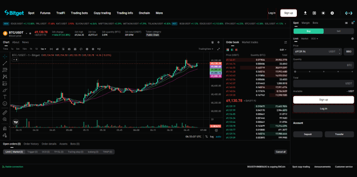Open the pattern drawing tool
This screenshot has height=177, width=357.
tap(5, 77)
